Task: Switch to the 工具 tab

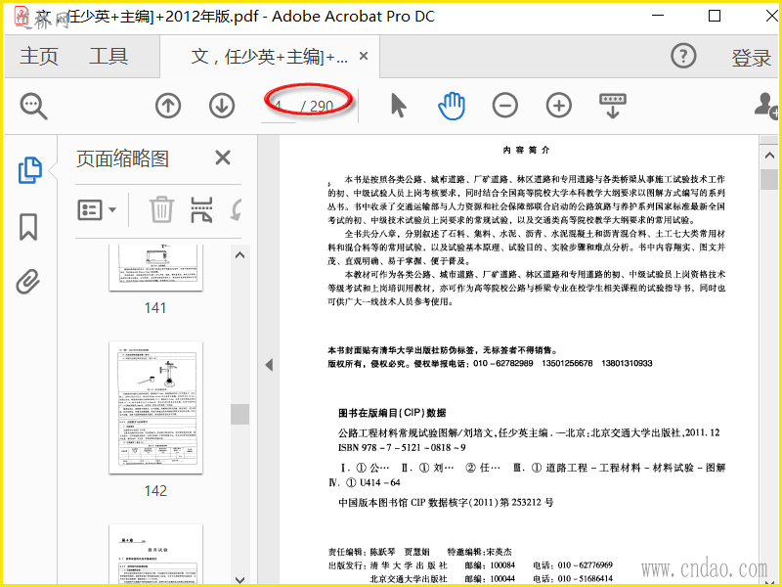Action: click(x=109, y=56)
